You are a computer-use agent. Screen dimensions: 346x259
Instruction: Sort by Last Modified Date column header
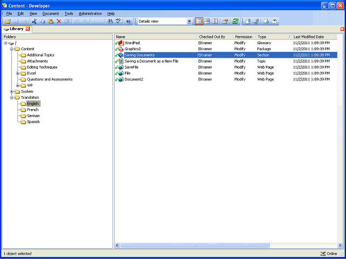314,37
